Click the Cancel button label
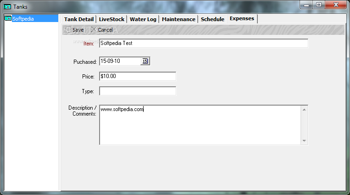The height and width of the screenshot is (195, 350). coord(105,30)
